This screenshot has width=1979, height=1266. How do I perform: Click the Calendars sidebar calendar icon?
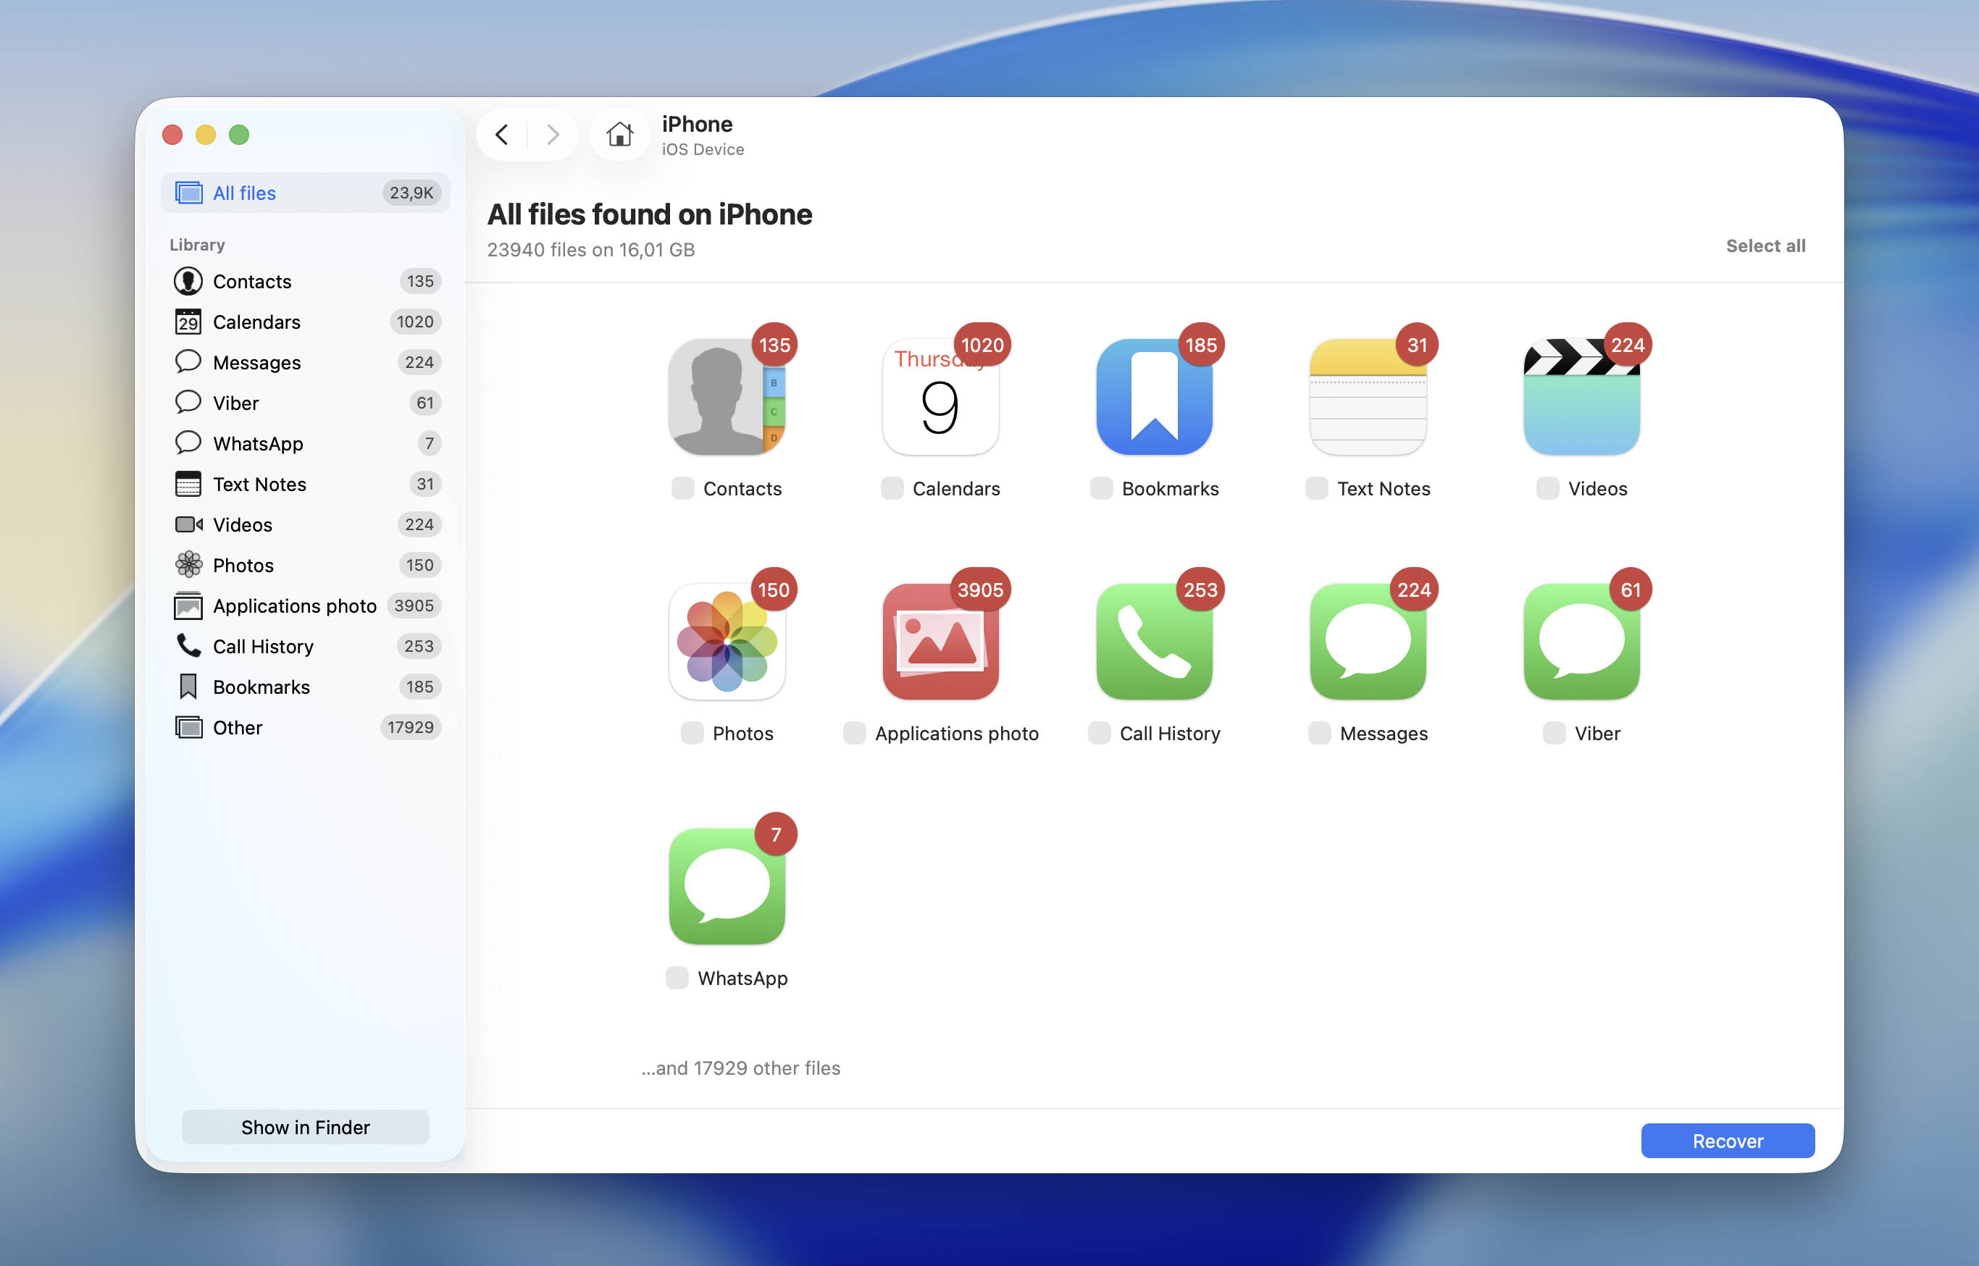tap(188, 322)
